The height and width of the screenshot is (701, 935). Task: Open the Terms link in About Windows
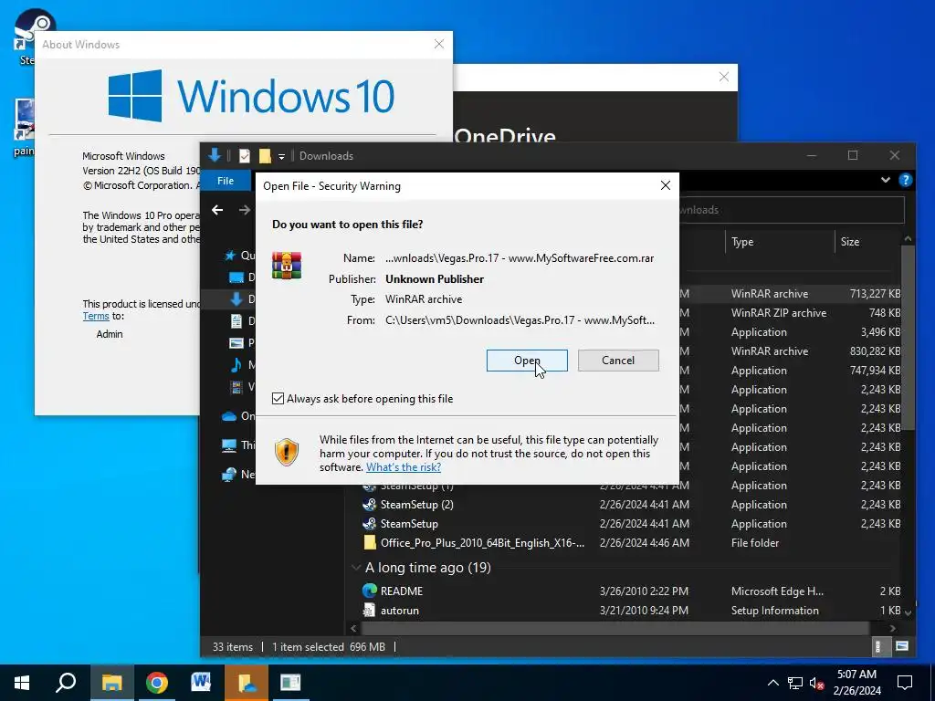[95, 316]
